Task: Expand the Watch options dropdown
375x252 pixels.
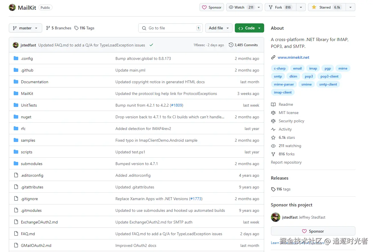Action: [x=259, y=7]
